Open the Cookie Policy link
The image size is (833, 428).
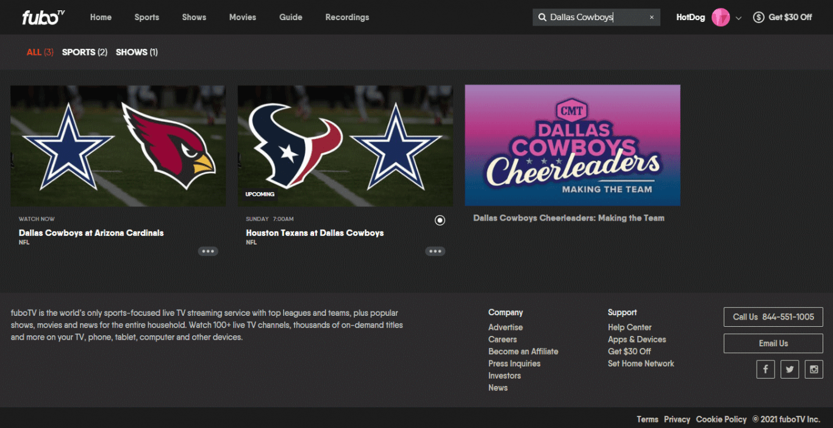coord(721,419)
